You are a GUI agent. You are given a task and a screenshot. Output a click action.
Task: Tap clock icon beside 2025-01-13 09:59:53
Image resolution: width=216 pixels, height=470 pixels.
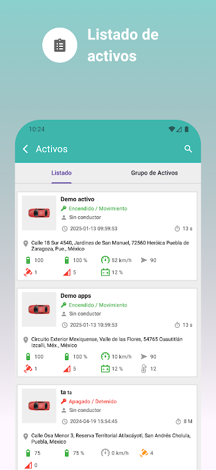point(64,229)
